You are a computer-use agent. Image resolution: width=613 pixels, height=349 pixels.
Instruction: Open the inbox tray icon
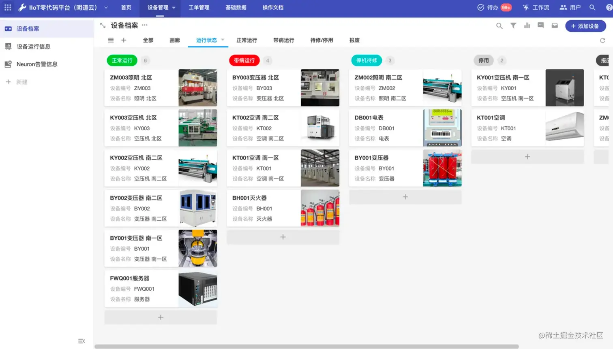(555, 26)
